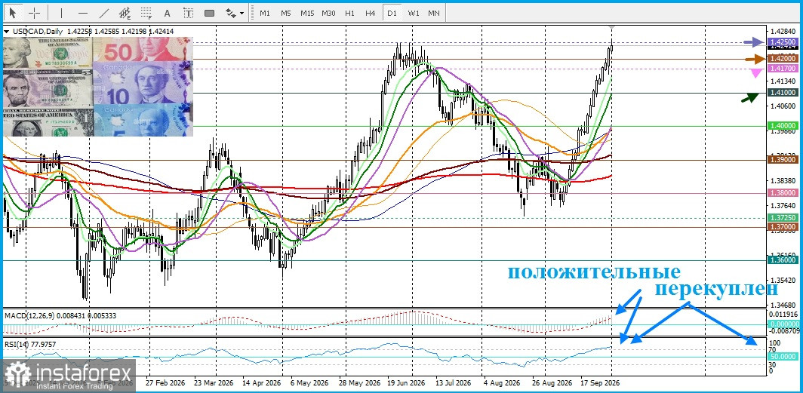
Task: Toggle the D1 daily timeframe
Action: (x=392, y=13)
